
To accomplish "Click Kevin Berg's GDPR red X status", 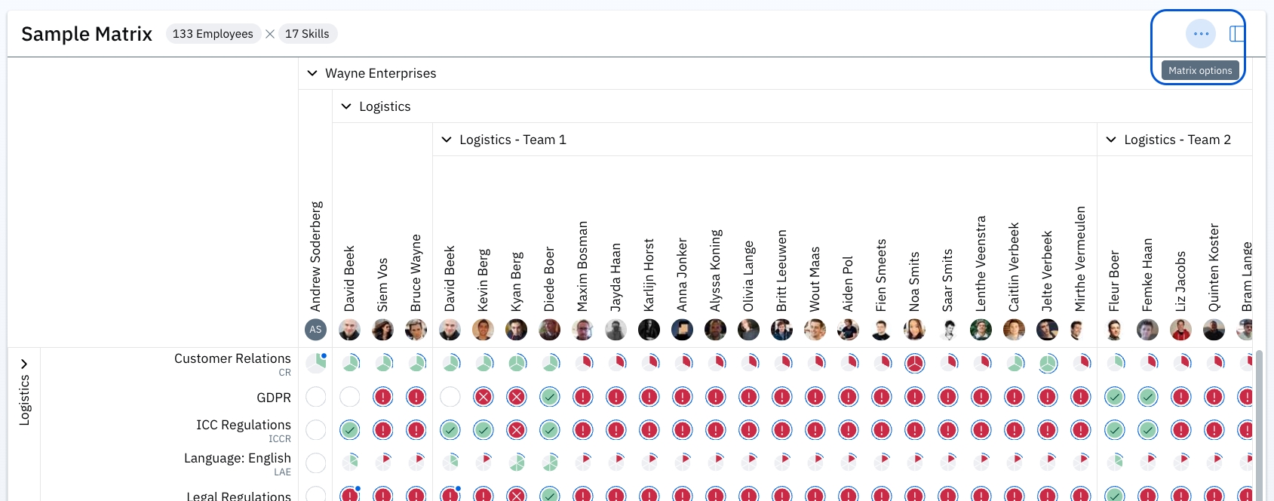I will [x=483, y=397].
